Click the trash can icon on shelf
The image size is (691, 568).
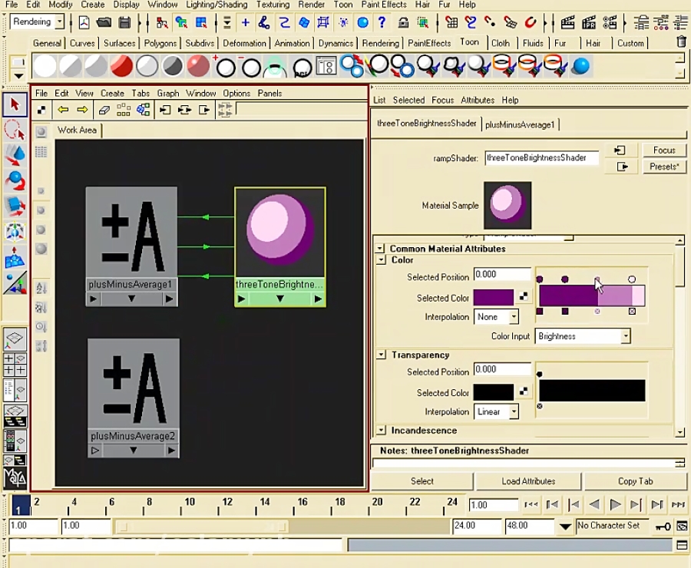pyautogui.click(x=681, y=42)
